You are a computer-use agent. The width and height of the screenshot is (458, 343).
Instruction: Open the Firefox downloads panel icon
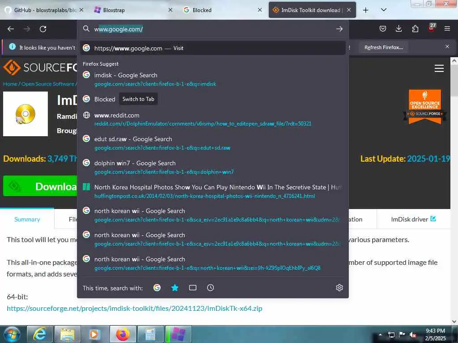(399, 29)
